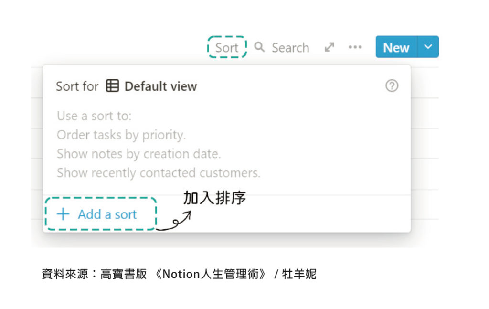Click the 'Use a sort to:' text

coord(94,116)
